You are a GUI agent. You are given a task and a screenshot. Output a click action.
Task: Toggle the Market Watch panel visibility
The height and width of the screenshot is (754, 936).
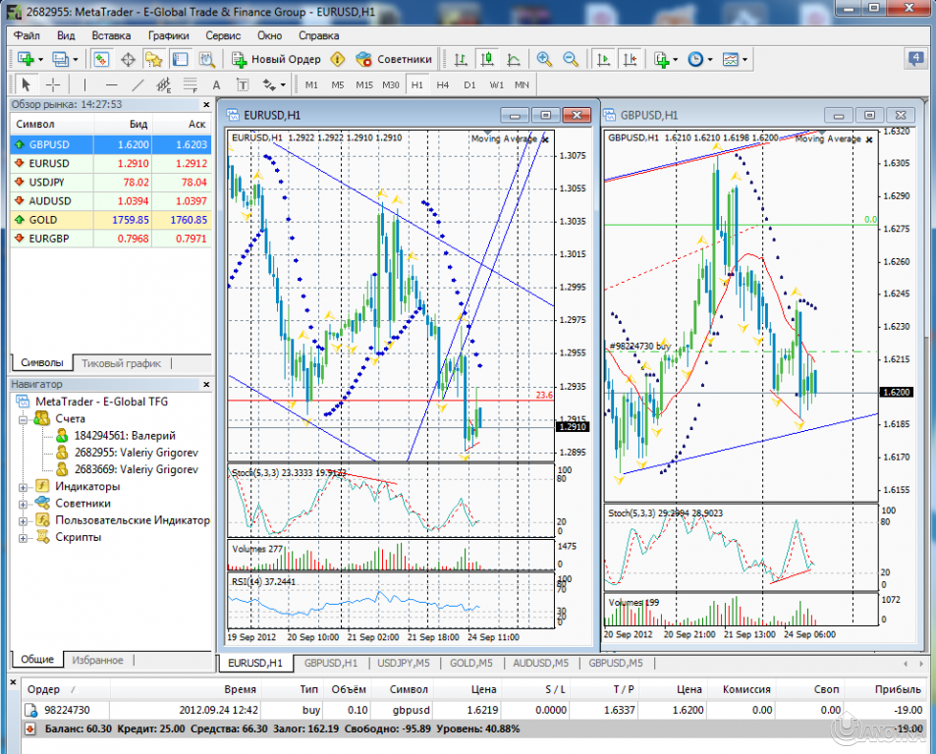coord(100,60)
